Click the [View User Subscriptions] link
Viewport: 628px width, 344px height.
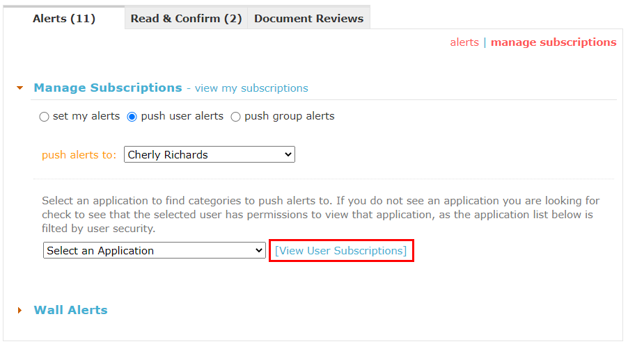(x=341, y=251)
